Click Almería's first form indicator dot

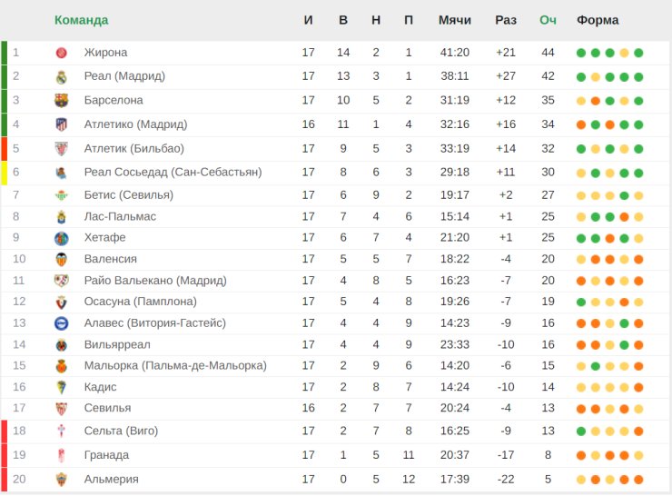[x=581, y=479]
